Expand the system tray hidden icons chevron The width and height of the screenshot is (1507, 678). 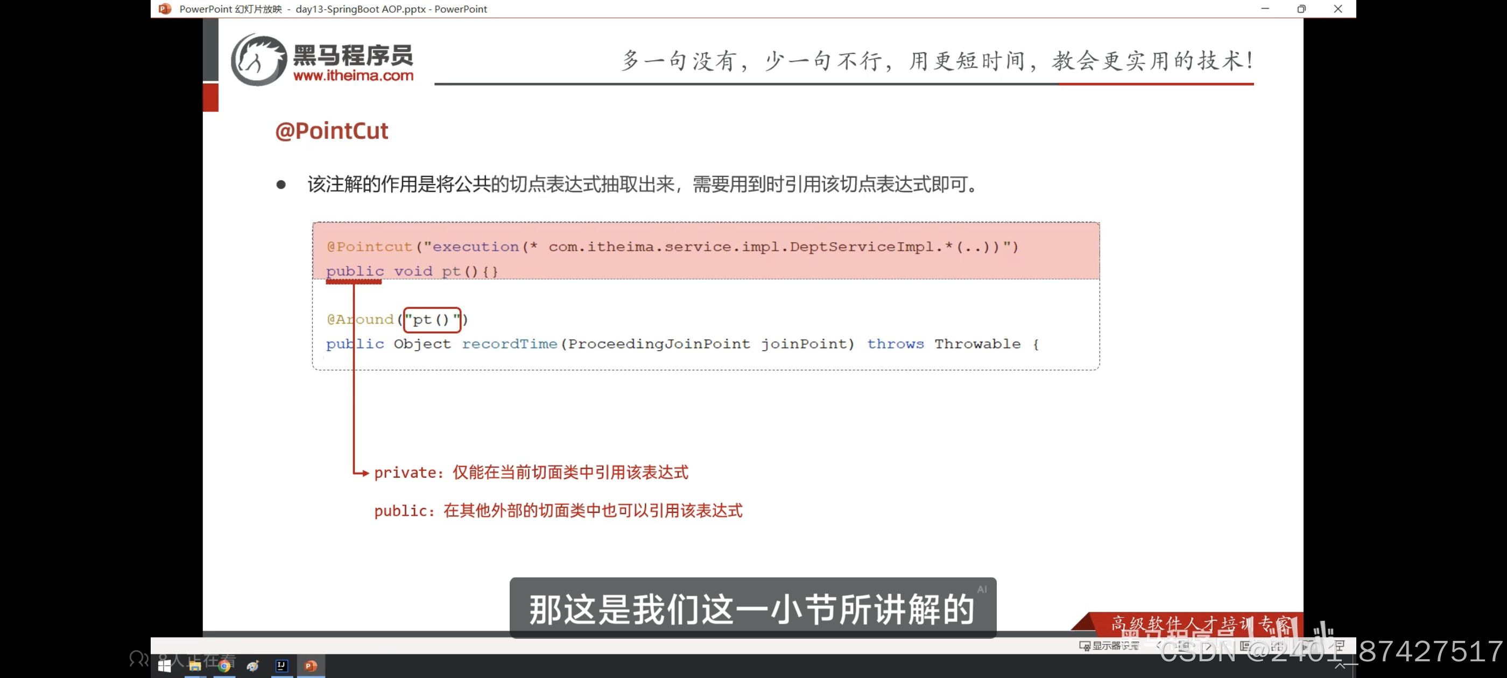[x=1340, y=666]
